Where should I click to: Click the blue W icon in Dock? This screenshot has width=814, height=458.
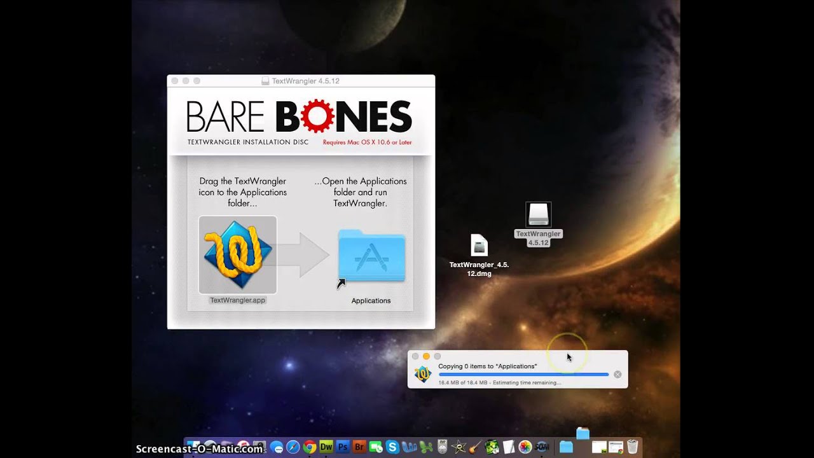coord(410,447)
